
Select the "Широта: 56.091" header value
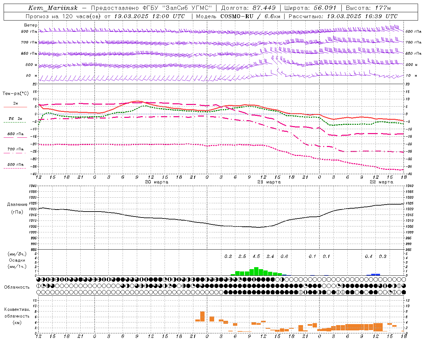(310, 8)
